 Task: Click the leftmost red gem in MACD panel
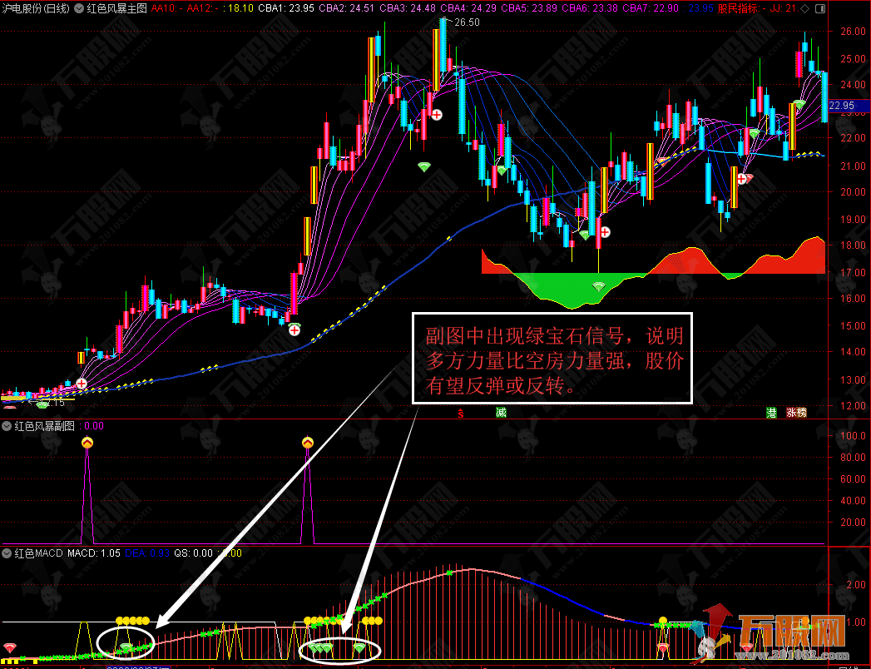[x=9, y=648]
